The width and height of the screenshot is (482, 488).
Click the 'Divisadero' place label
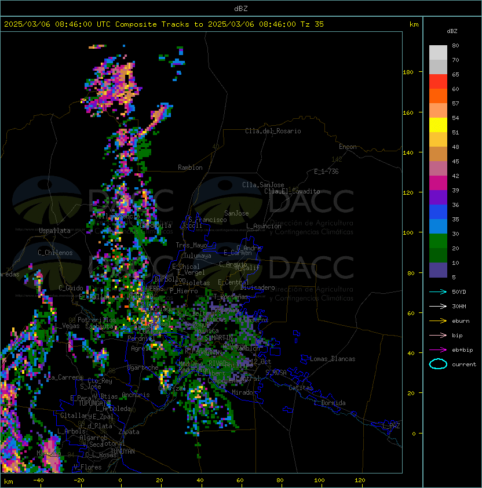257,287
